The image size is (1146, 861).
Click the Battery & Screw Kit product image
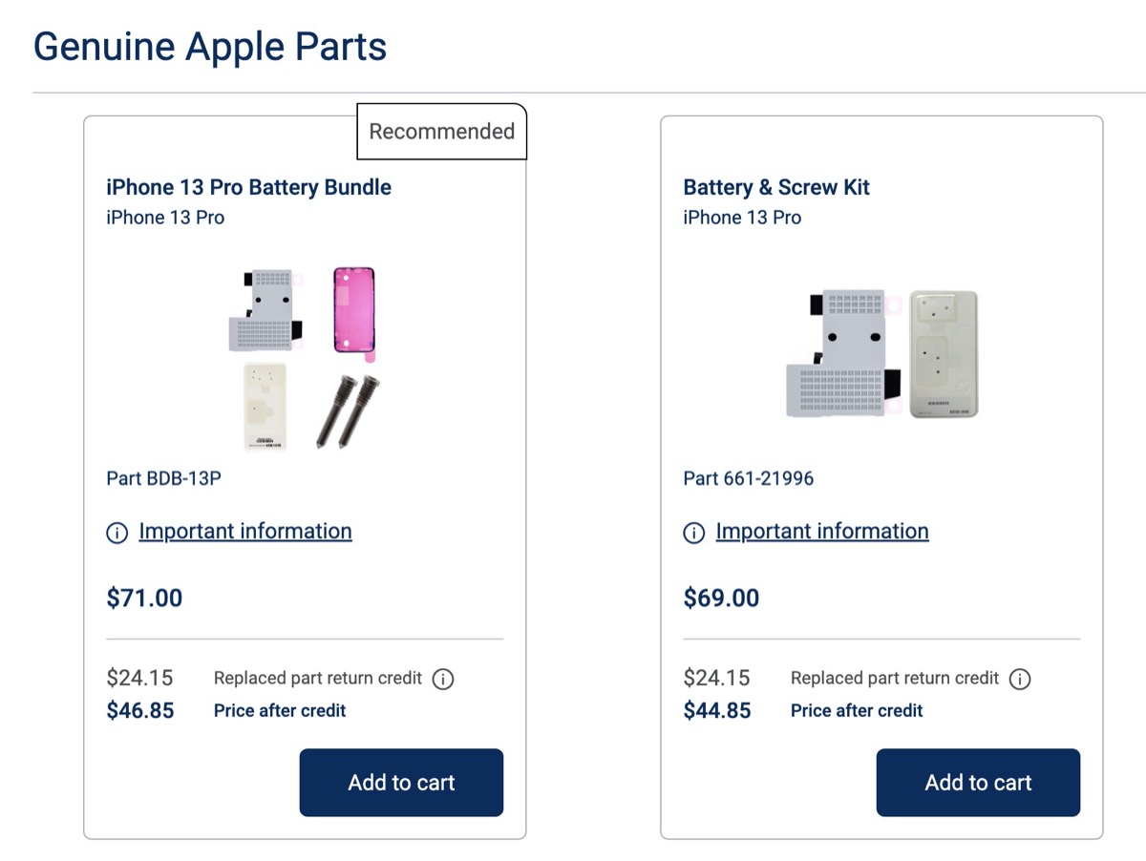tap(881, 354)
